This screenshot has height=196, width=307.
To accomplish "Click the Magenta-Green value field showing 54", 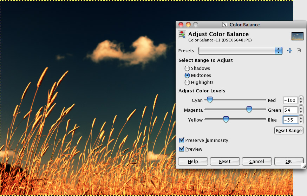I will (290, 110).
